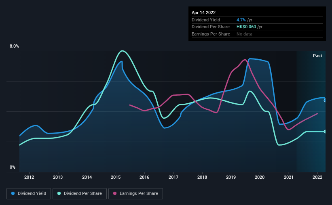This screenshot has height=205, width=332.
Task: Click the 2012 x-axis label
Action: pyautogui.click(x=29, y=177)
